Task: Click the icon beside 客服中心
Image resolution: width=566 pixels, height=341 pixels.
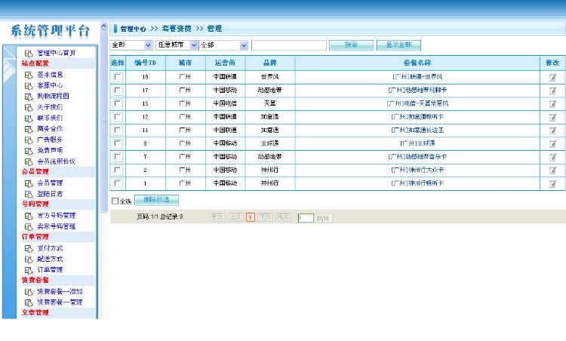Action: tap(29, 86)
